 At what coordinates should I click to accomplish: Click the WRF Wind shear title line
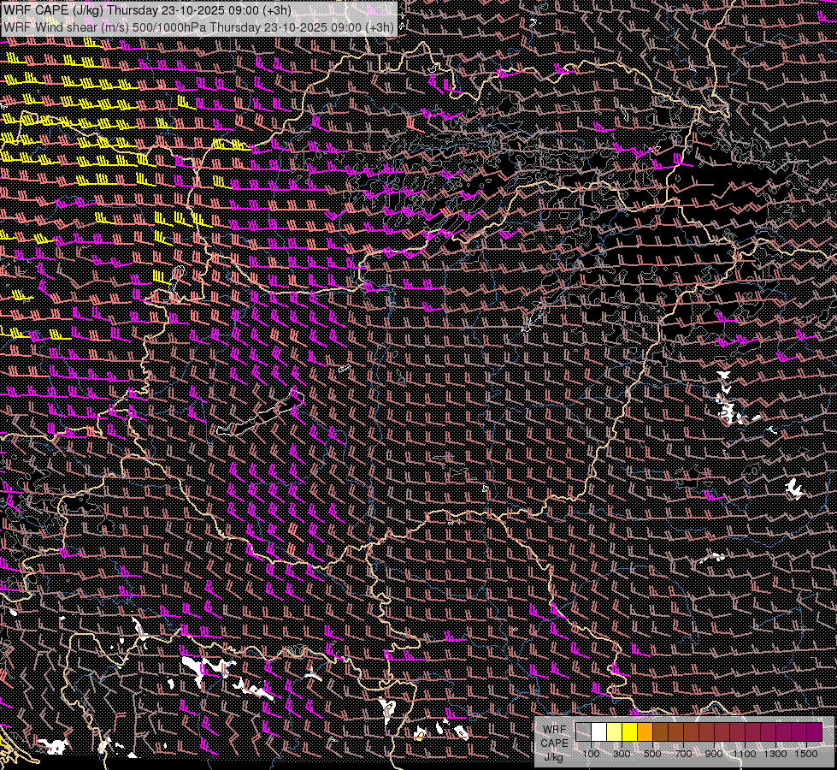coord(198,27)
